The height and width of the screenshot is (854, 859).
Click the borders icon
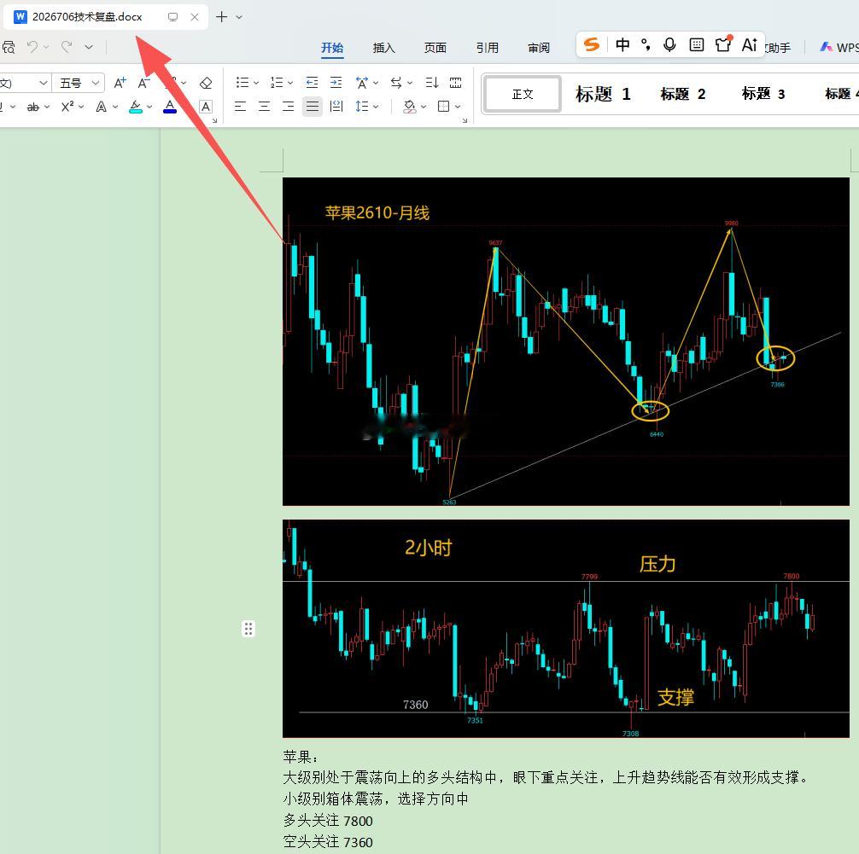point(444,107)
